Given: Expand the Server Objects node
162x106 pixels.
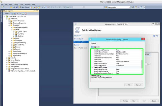Looking at the screenshot, I should [7, 60].
